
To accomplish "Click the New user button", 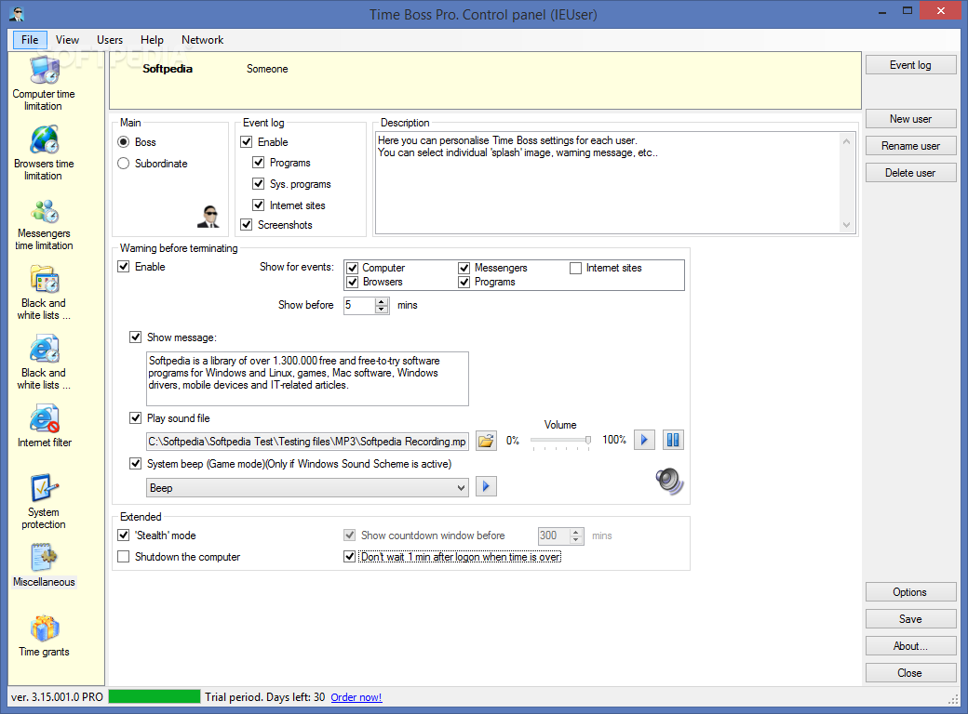I will [x=910, y=119].
